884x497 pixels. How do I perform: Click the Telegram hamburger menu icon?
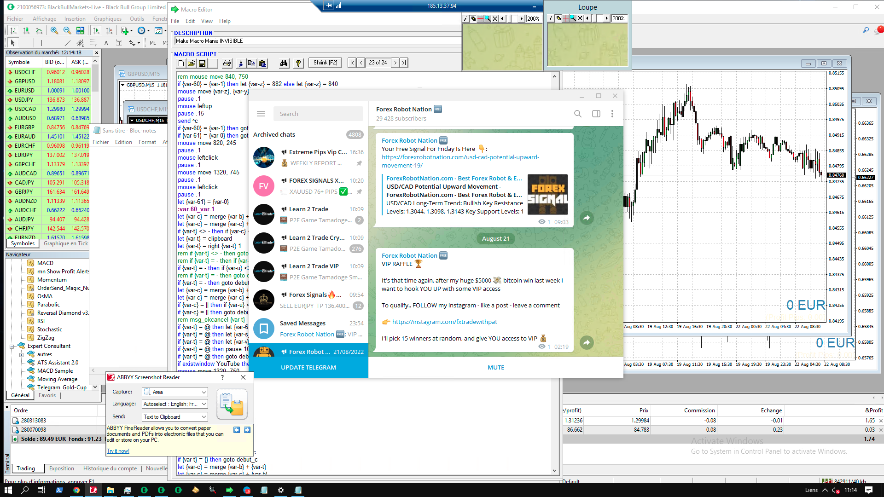tap(261, 114)
